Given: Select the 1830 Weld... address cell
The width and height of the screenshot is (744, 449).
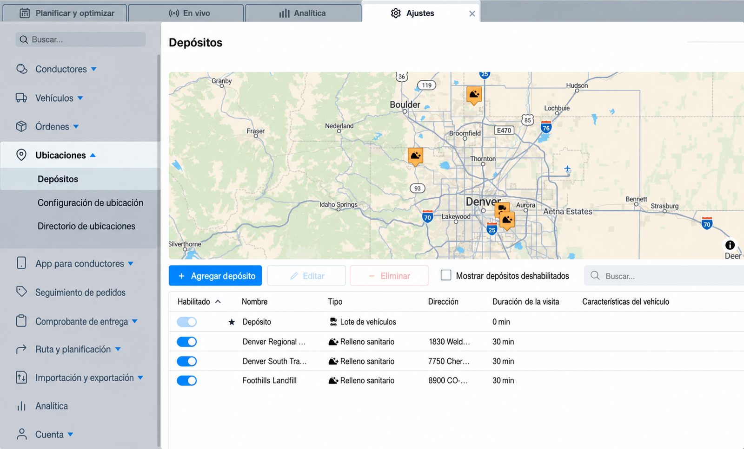Looking at the screenshot, I should [x=449, y=342].
